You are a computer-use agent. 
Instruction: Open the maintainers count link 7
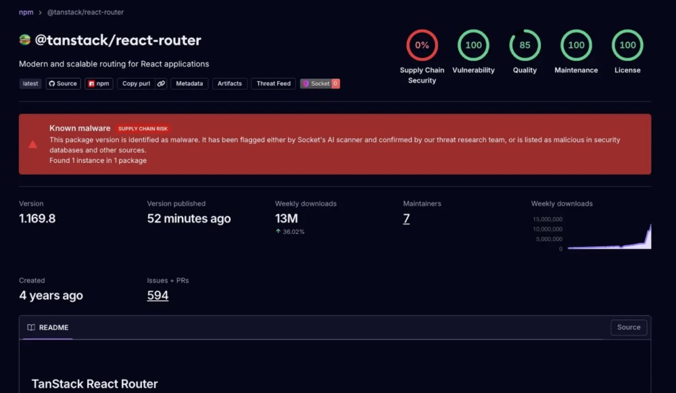[406, 218]
